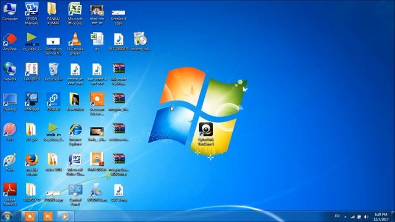The height and width of the screenshot is (222, 395).
Task: Launch the DIGIPAY blue link shortcut
Action: [53, 102]
